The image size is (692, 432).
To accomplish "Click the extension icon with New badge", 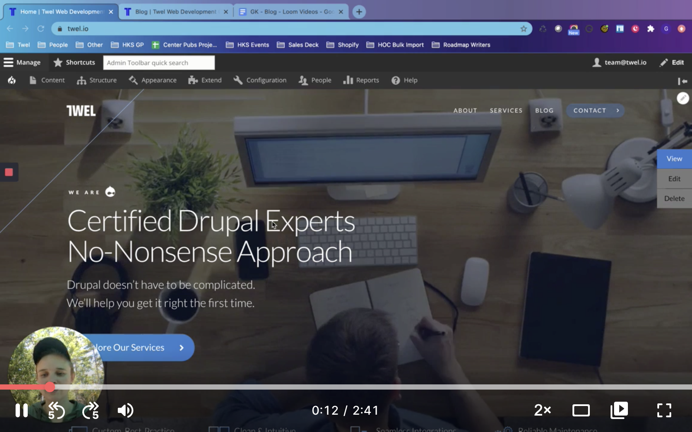I will click(x=574, y=29).
